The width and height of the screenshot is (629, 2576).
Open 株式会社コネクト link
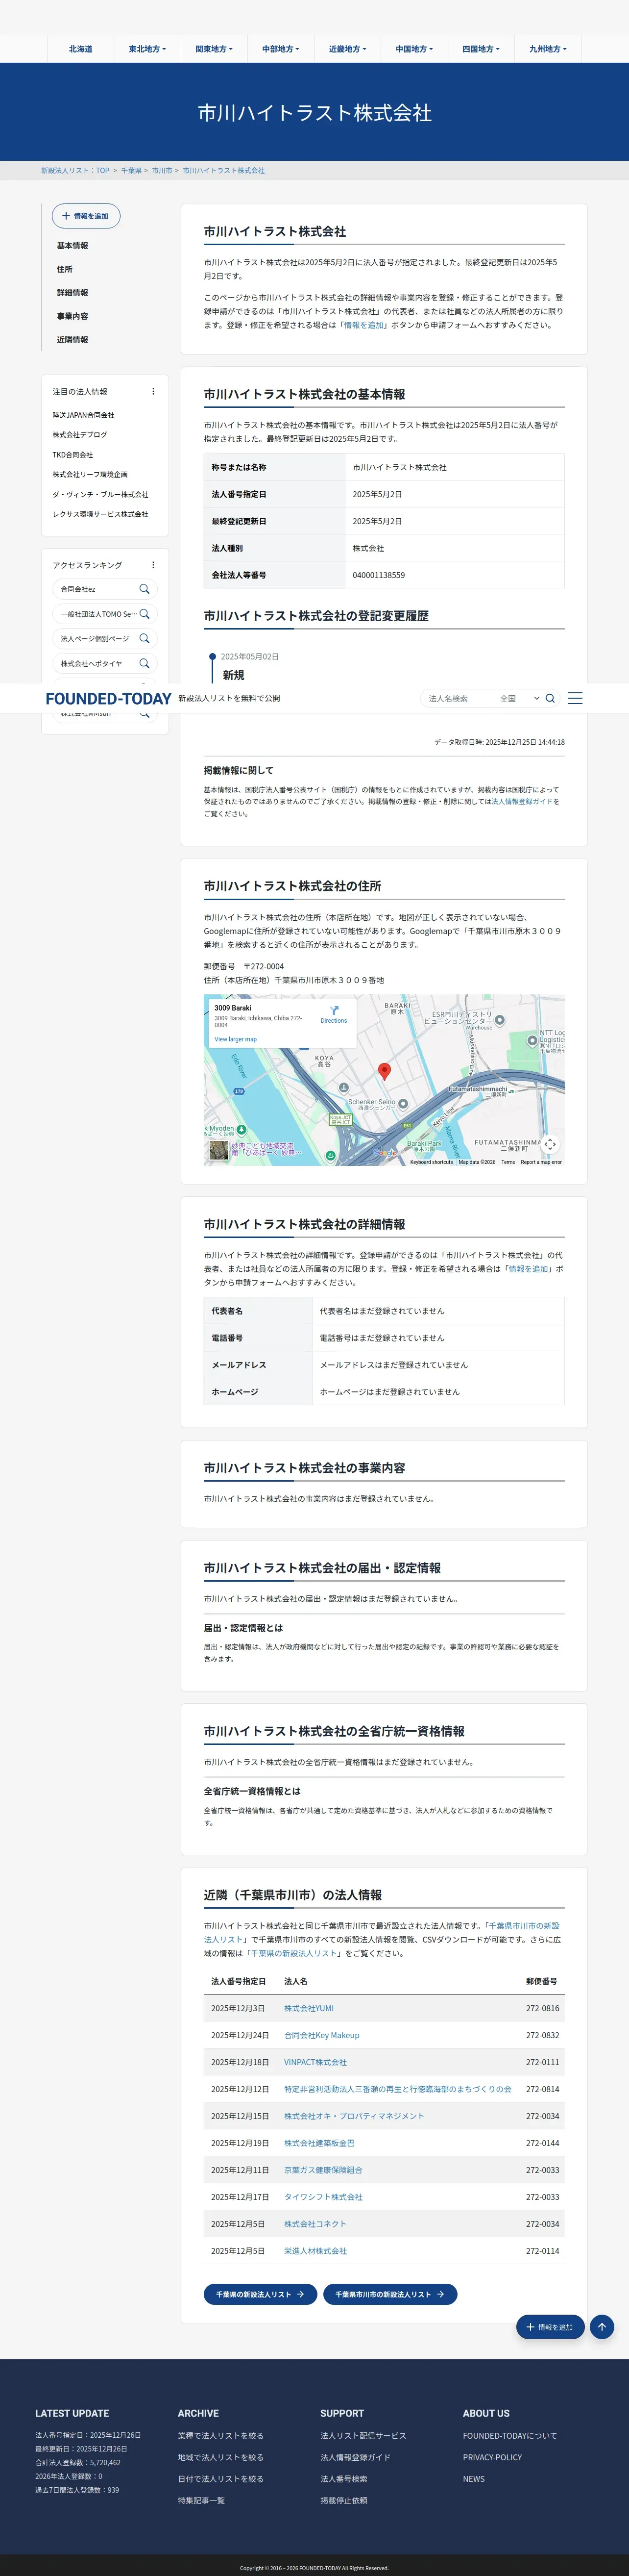pos(314,2224)
